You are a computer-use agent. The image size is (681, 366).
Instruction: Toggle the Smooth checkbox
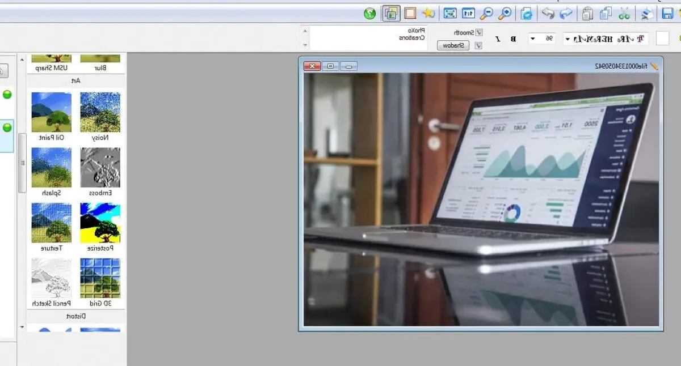(x=479, y=33)
